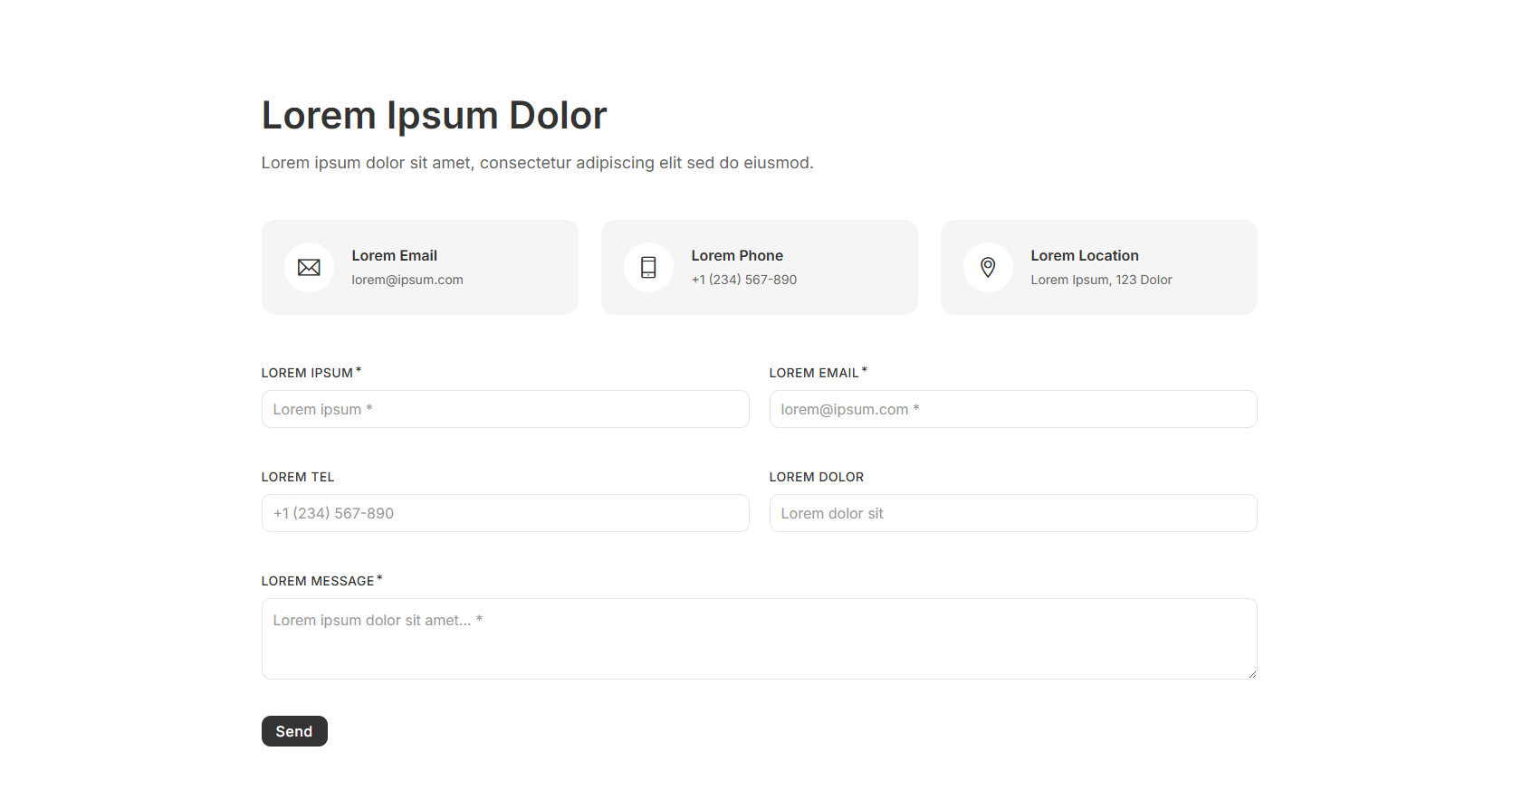Viewport: 1532px width, 799px height.
Task: Focus the Lorem Dolor input field
Action: point(1012,513)
